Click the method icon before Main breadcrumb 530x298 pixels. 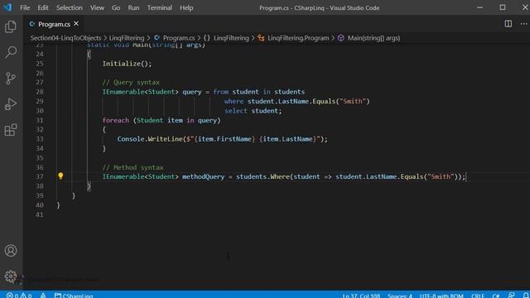pyautogui.click(x=340, y=38)
